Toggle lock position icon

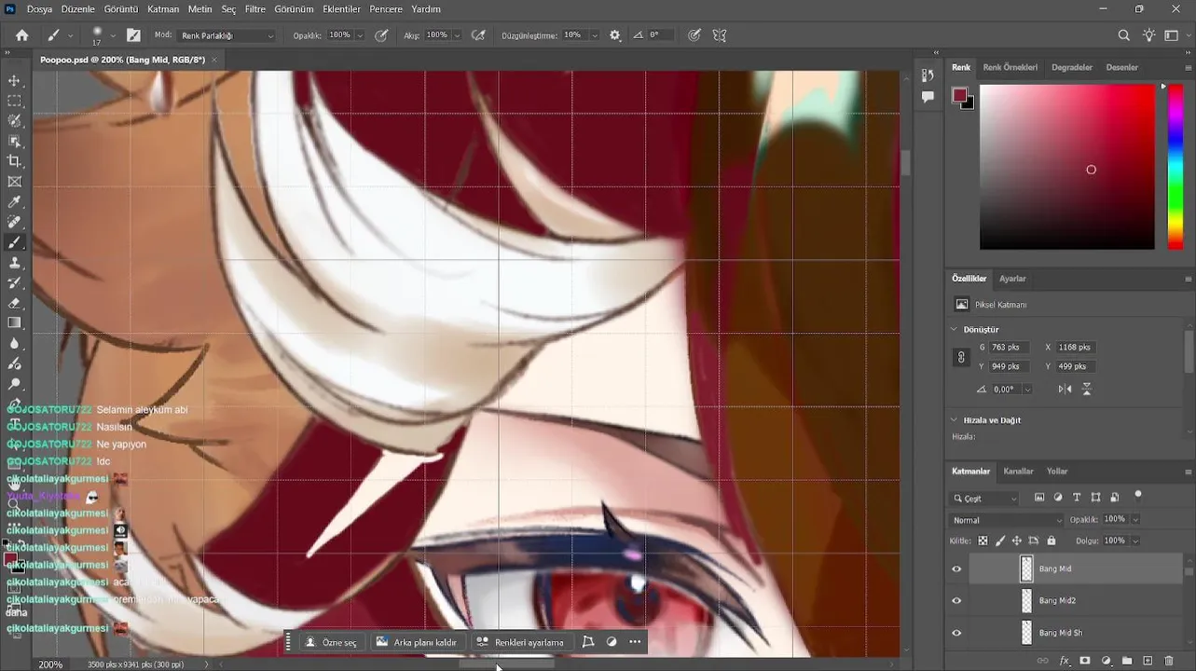tap(1017, 541)
